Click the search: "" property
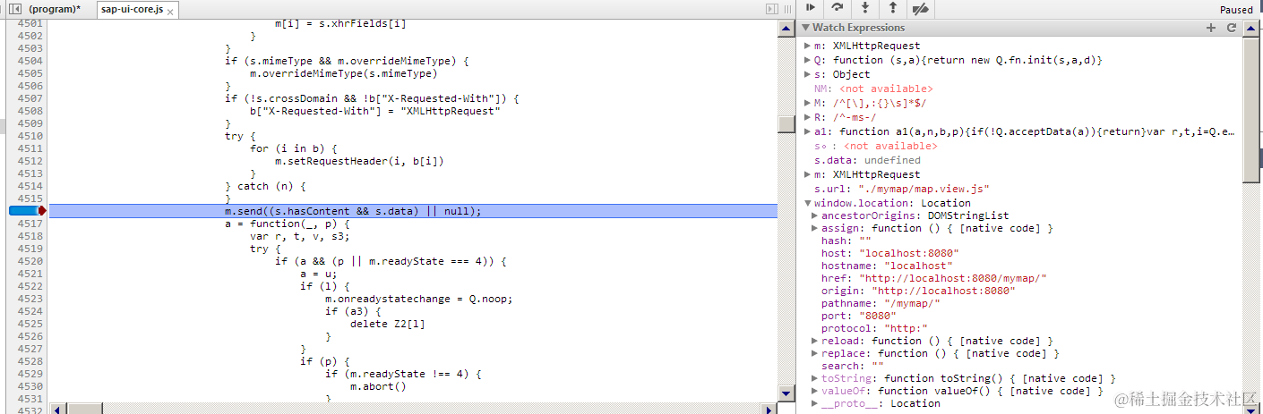1263x414 pixels. (x=852, y=366)
